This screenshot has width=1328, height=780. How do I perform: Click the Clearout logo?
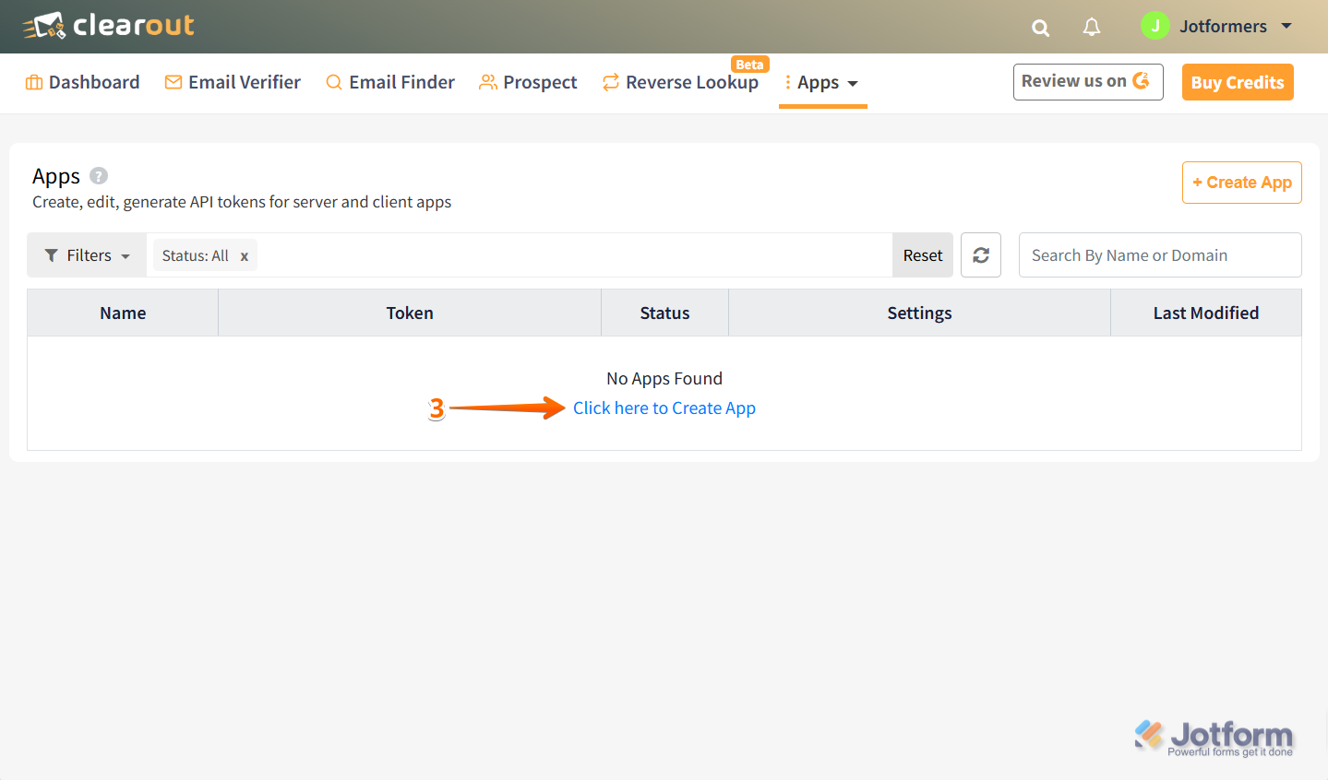tap(109, 26)
